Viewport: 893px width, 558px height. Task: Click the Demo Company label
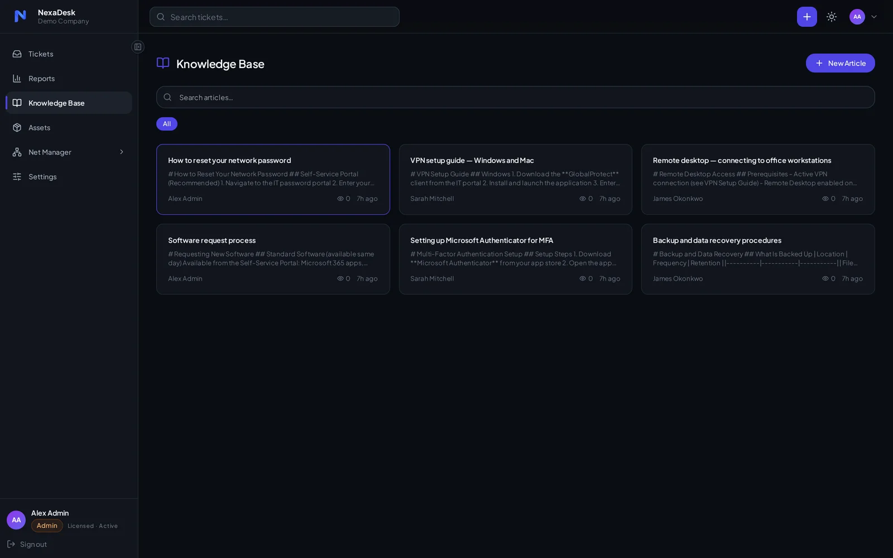tap(64, 21)
